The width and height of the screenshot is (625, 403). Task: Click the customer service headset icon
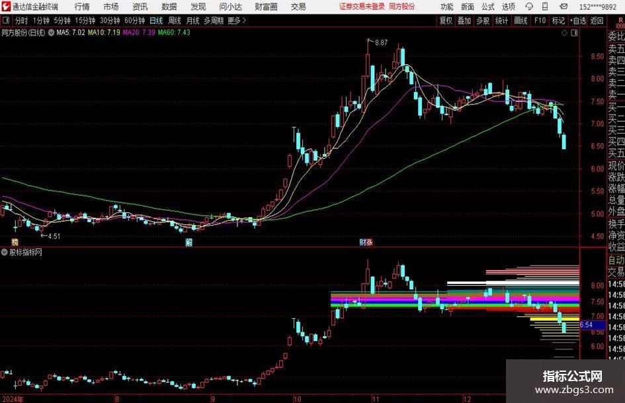point(529,7)
